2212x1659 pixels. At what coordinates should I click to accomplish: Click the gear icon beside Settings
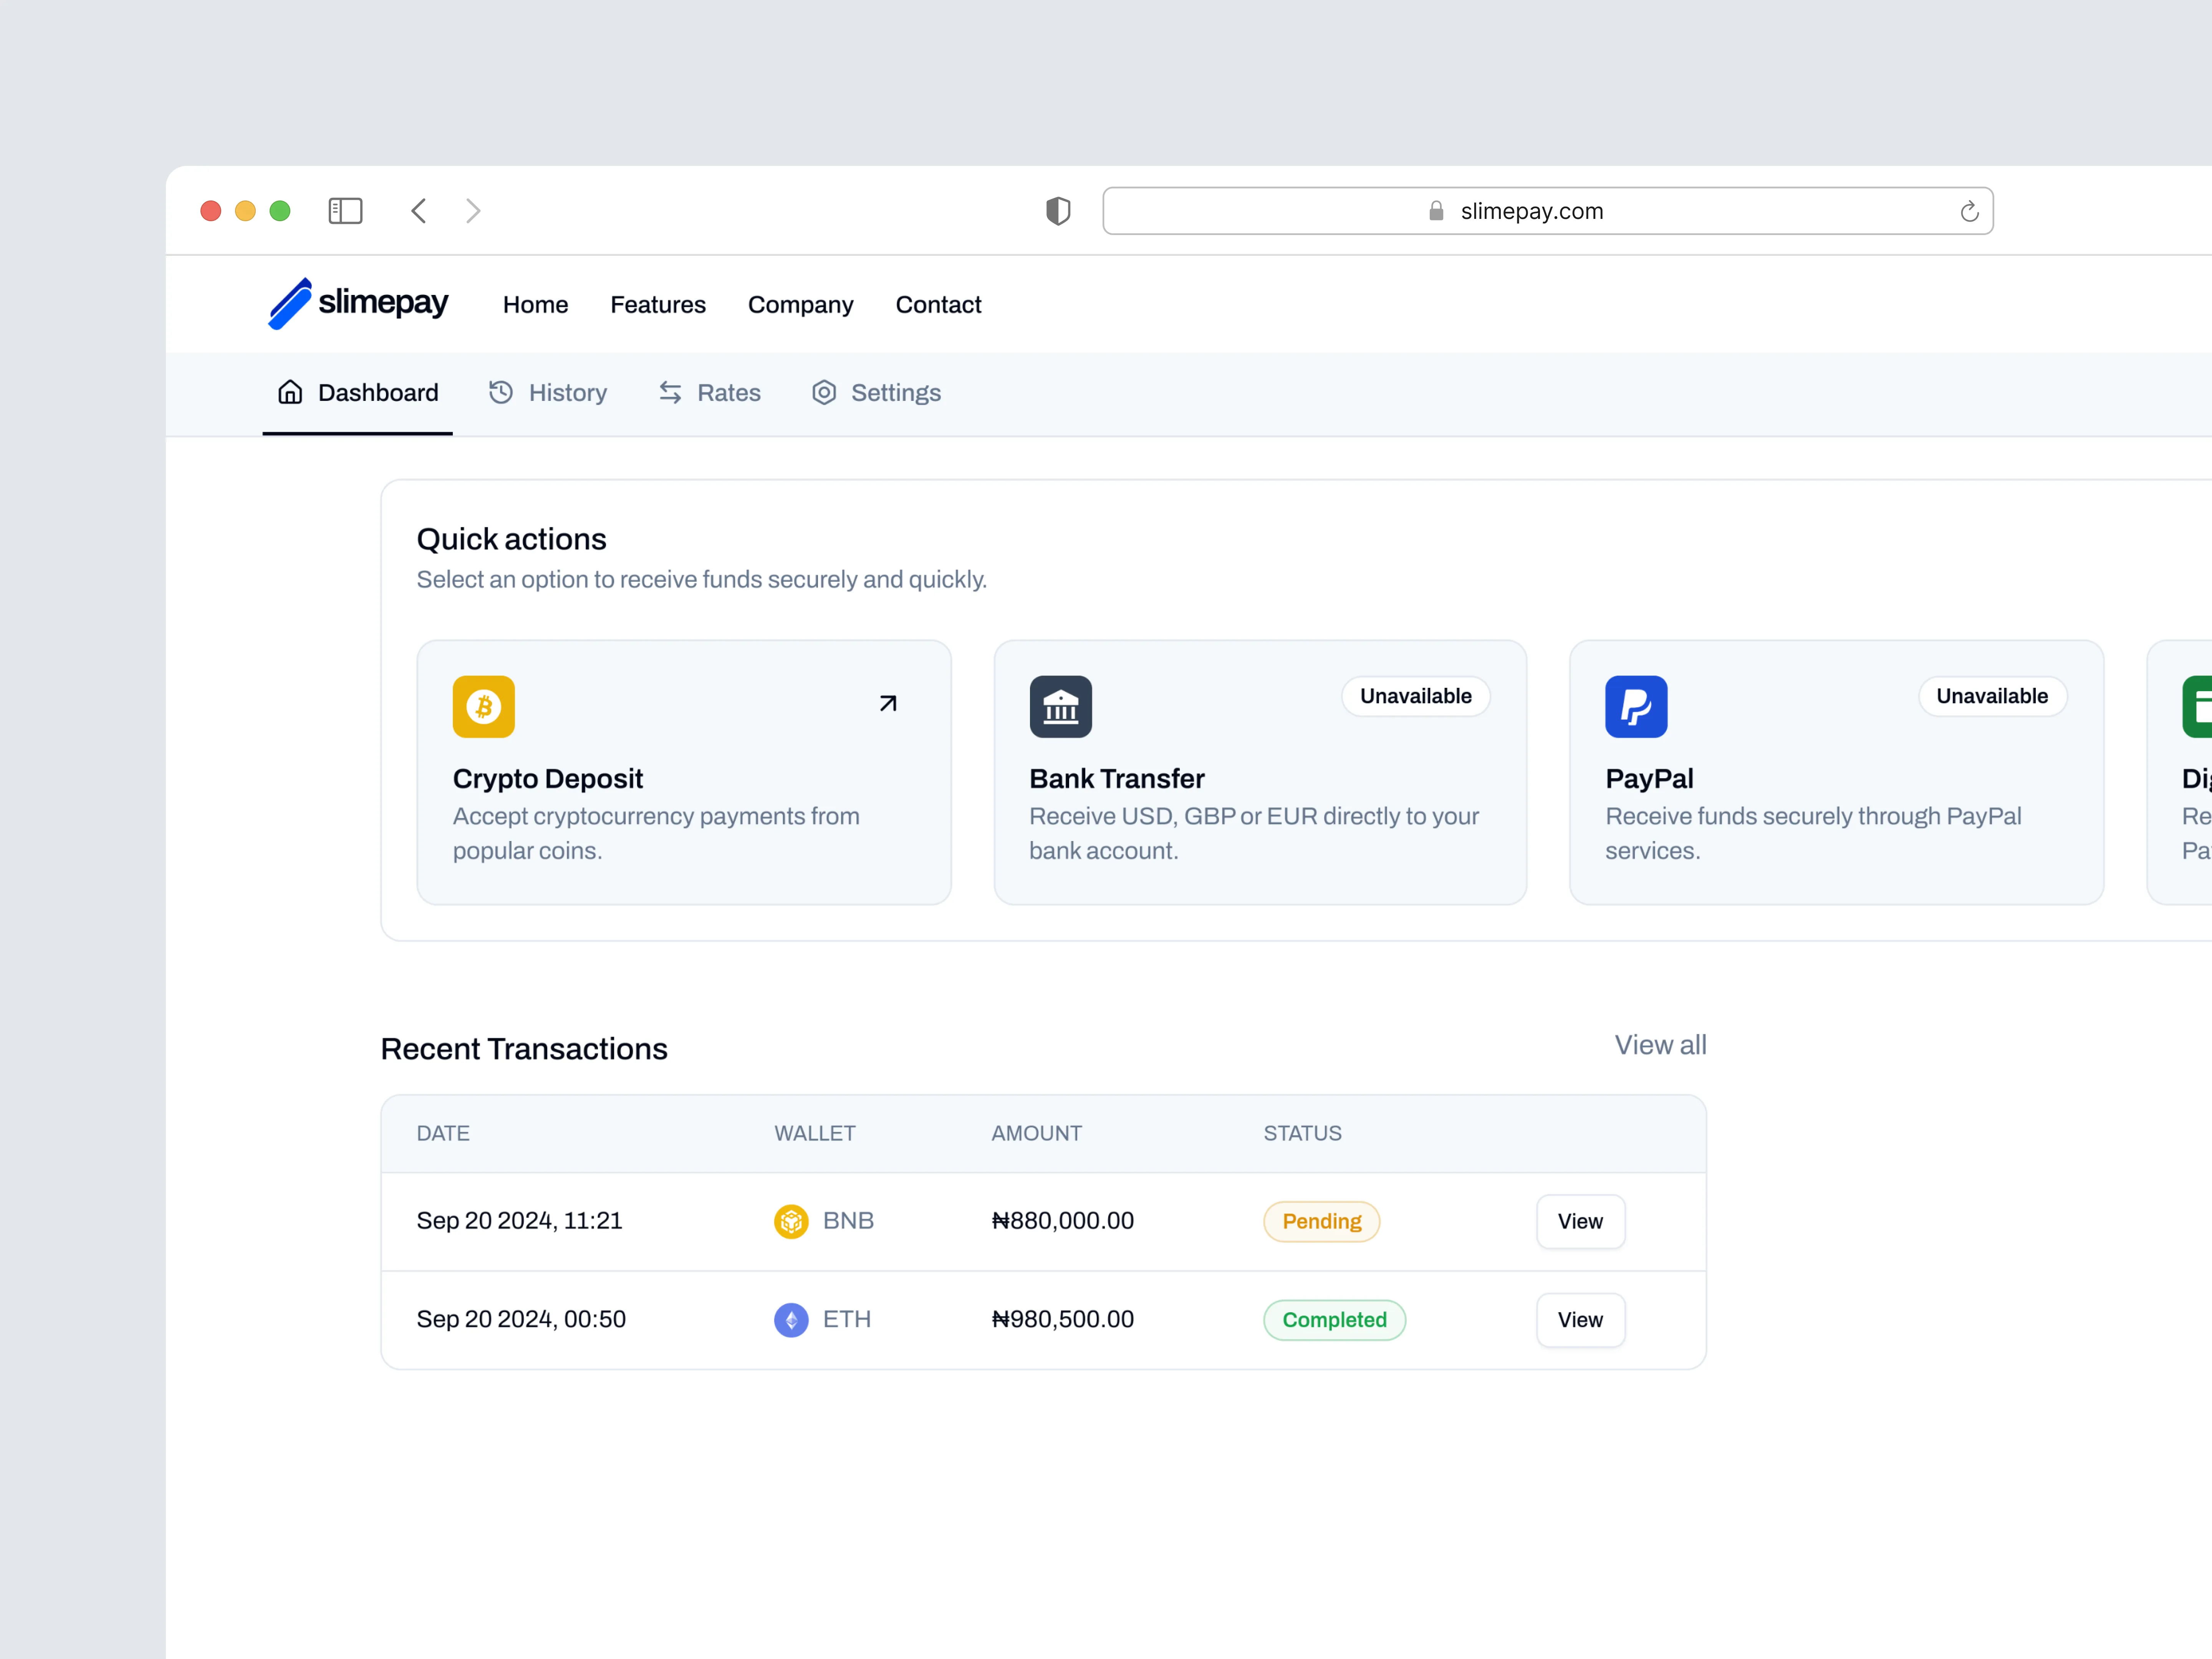824,392
